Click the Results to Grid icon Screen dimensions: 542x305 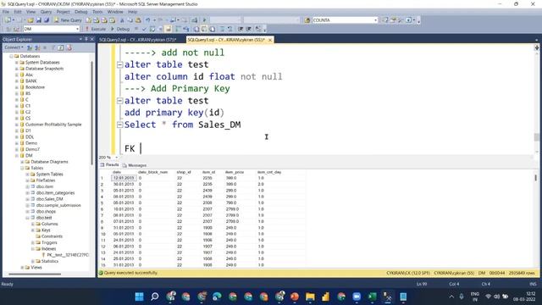(204, 29)
